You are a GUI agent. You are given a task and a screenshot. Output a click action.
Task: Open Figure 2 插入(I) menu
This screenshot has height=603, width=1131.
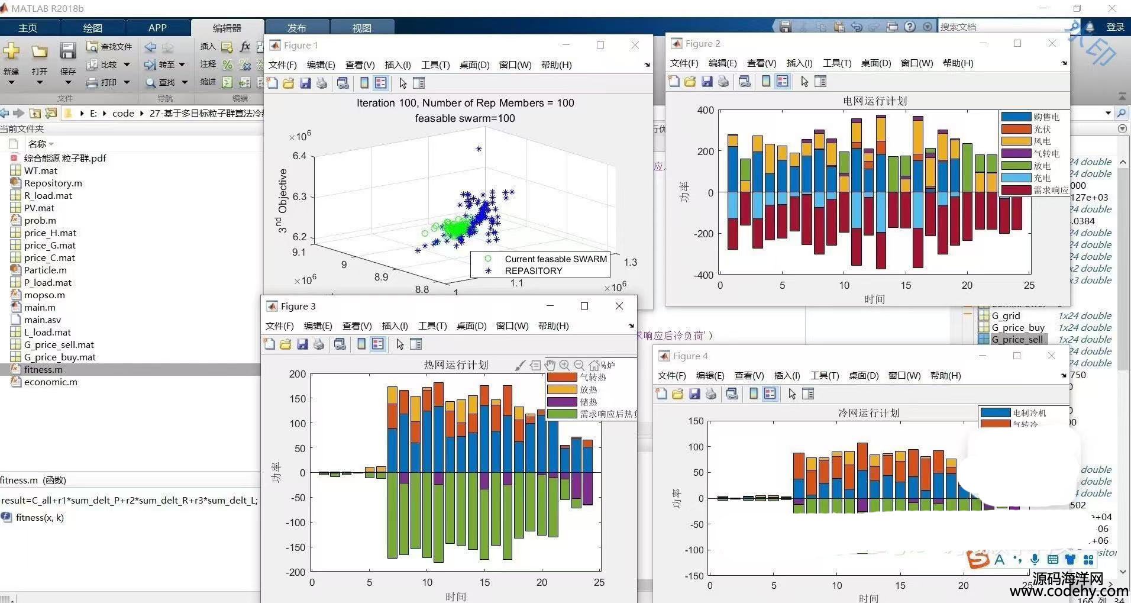(799, 63)
